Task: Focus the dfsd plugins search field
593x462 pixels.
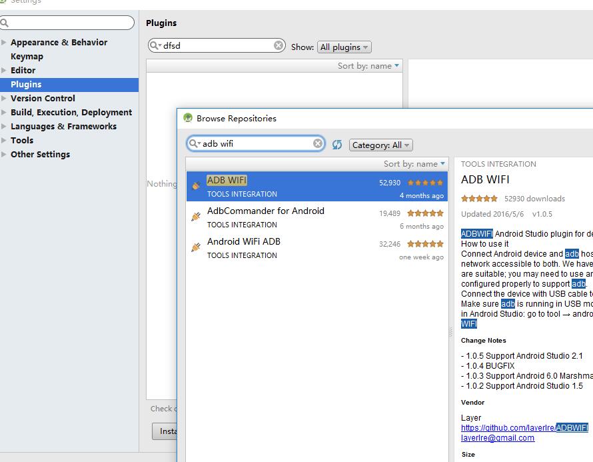Action: [x=217, y=45]
